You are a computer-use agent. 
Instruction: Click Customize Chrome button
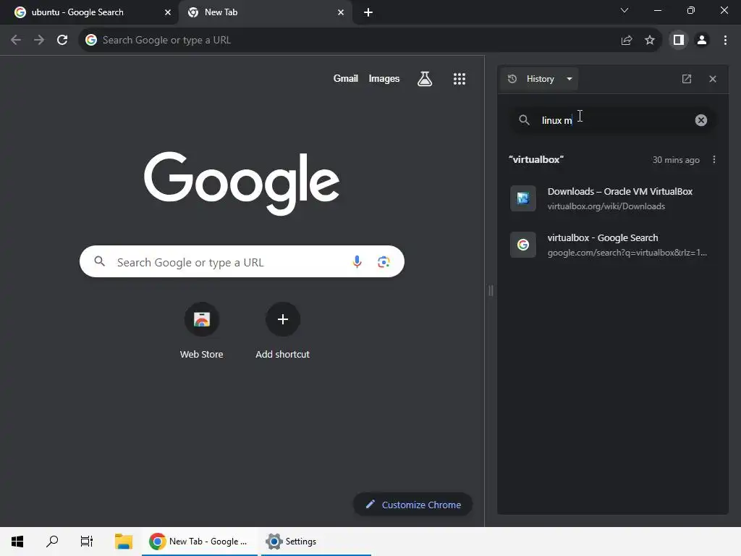point(412,505)
